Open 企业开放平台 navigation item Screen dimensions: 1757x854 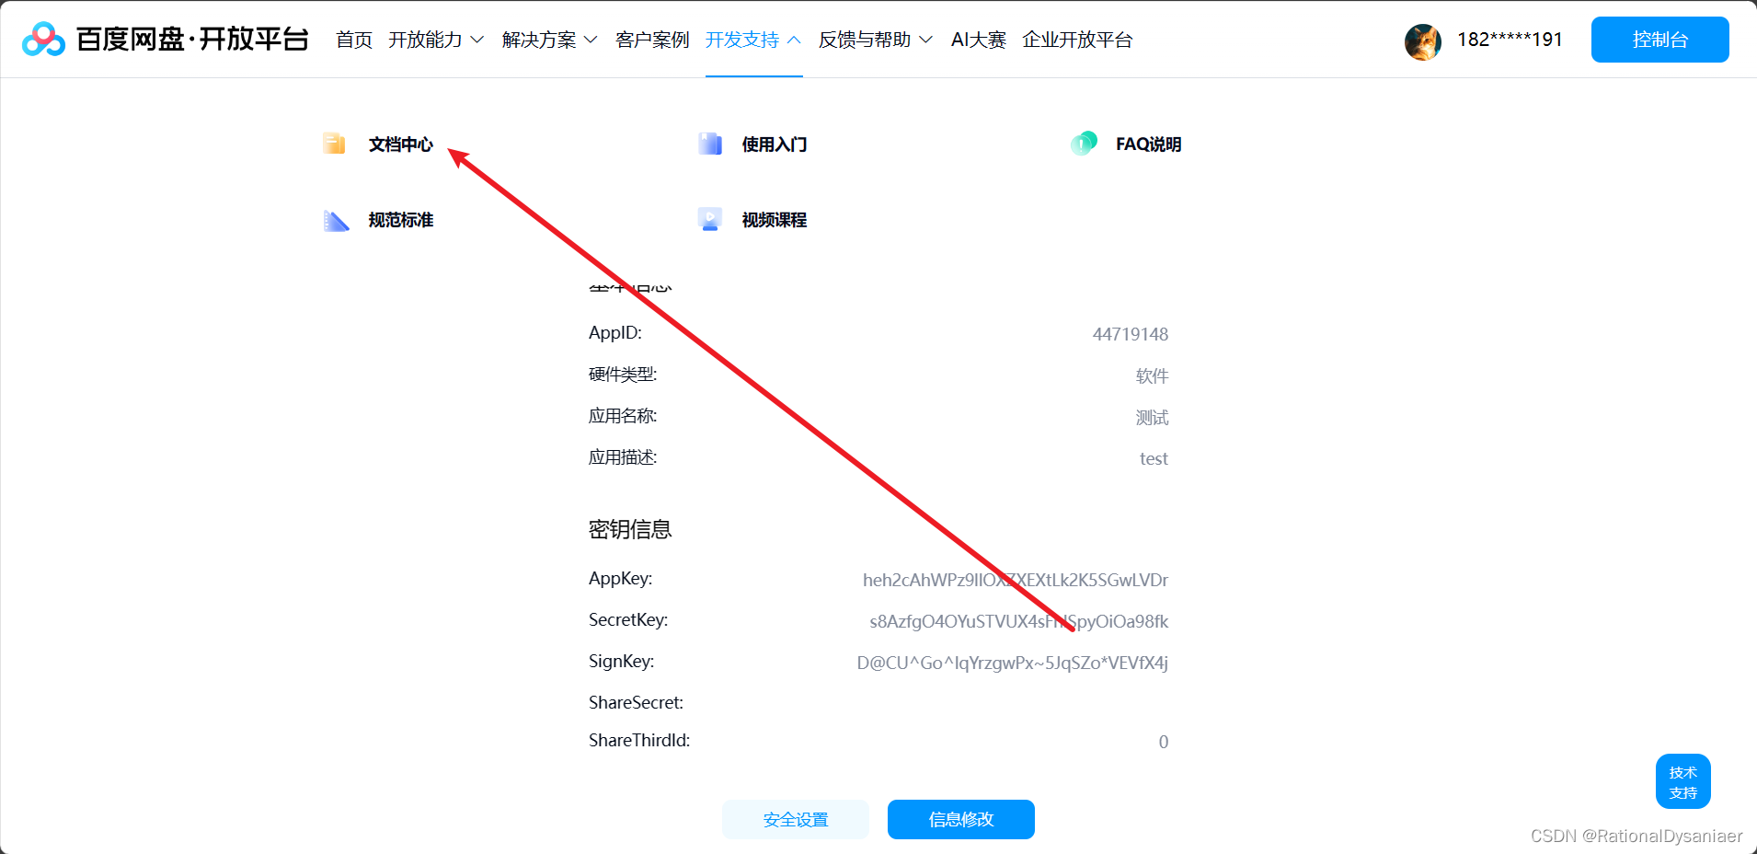(x=1077, y=40)
